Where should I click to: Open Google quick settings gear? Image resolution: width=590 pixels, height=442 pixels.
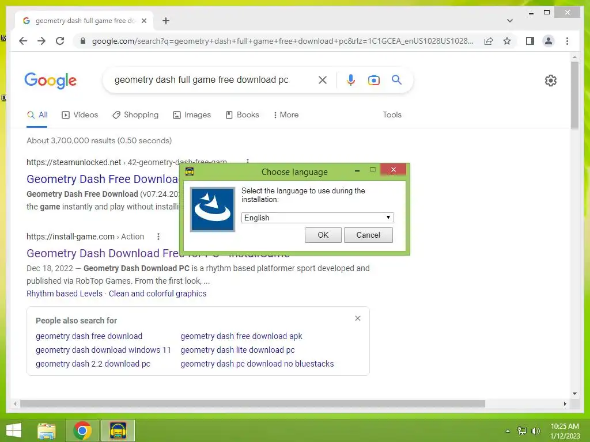tap(550, 81)
